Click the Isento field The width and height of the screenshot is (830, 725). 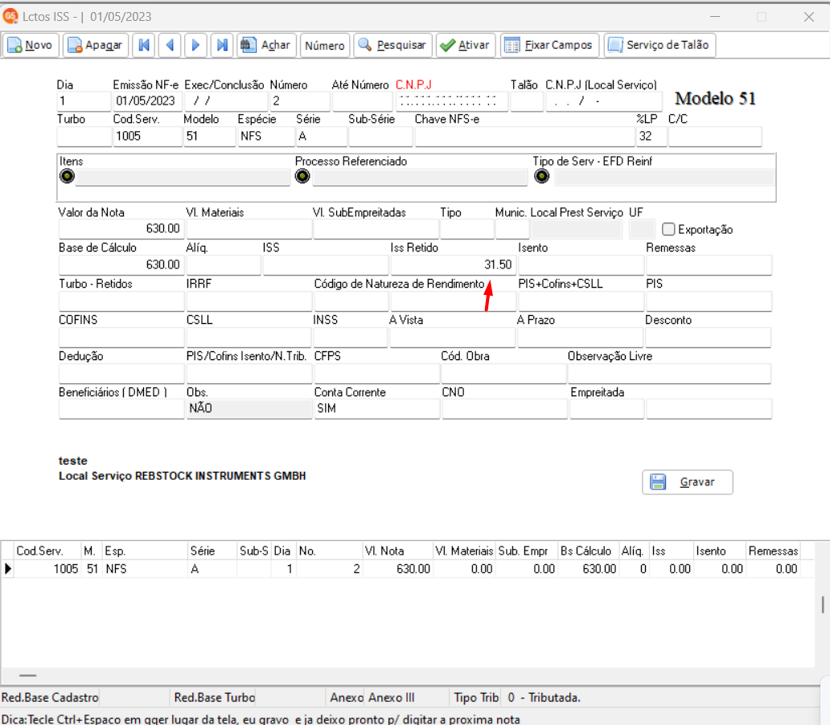coord(581,264)
